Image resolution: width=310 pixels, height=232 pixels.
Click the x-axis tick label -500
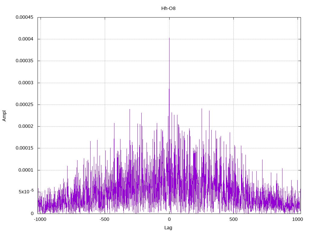(104, 219)
